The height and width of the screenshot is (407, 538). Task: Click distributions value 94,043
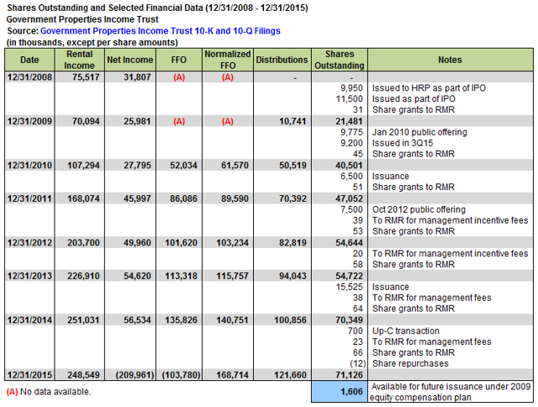[x=293, y=276]
